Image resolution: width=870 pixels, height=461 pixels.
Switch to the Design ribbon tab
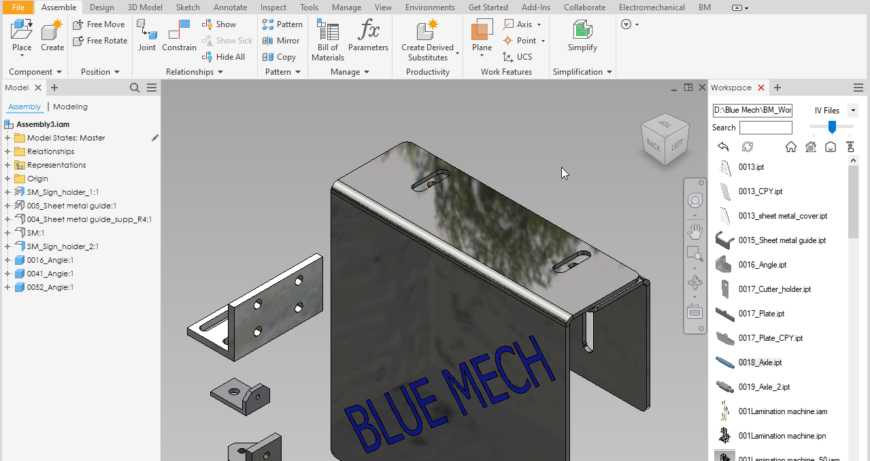coord(102,7)
